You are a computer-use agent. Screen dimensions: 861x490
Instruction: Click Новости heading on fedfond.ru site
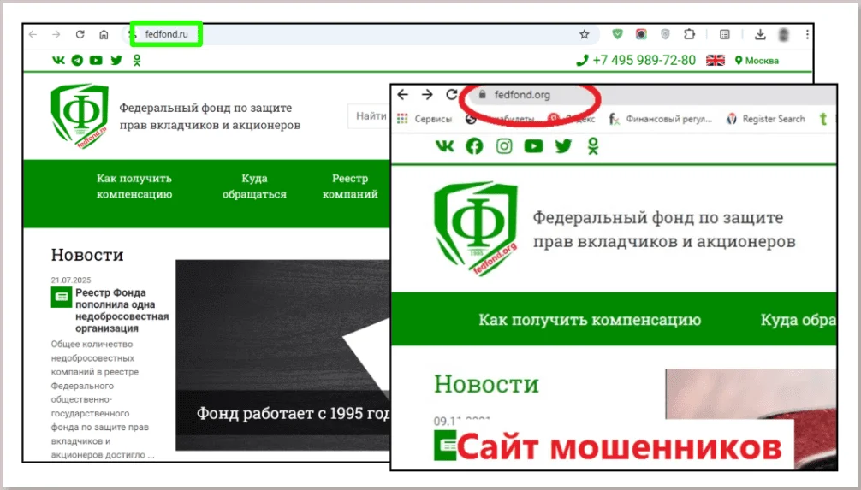click(x=87, y=255)
